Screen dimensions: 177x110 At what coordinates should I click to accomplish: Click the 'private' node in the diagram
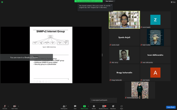(x=53, y=43)
